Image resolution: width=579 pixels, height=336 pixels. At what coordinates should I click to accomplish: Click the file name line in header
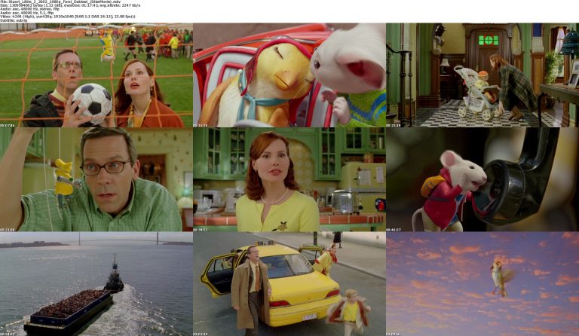click(x=60, y=2)
